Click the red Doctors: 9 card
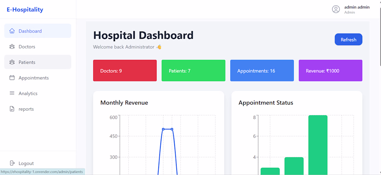Image resolution: width=381 pixels, height=175 pixels. click(125, 71)
